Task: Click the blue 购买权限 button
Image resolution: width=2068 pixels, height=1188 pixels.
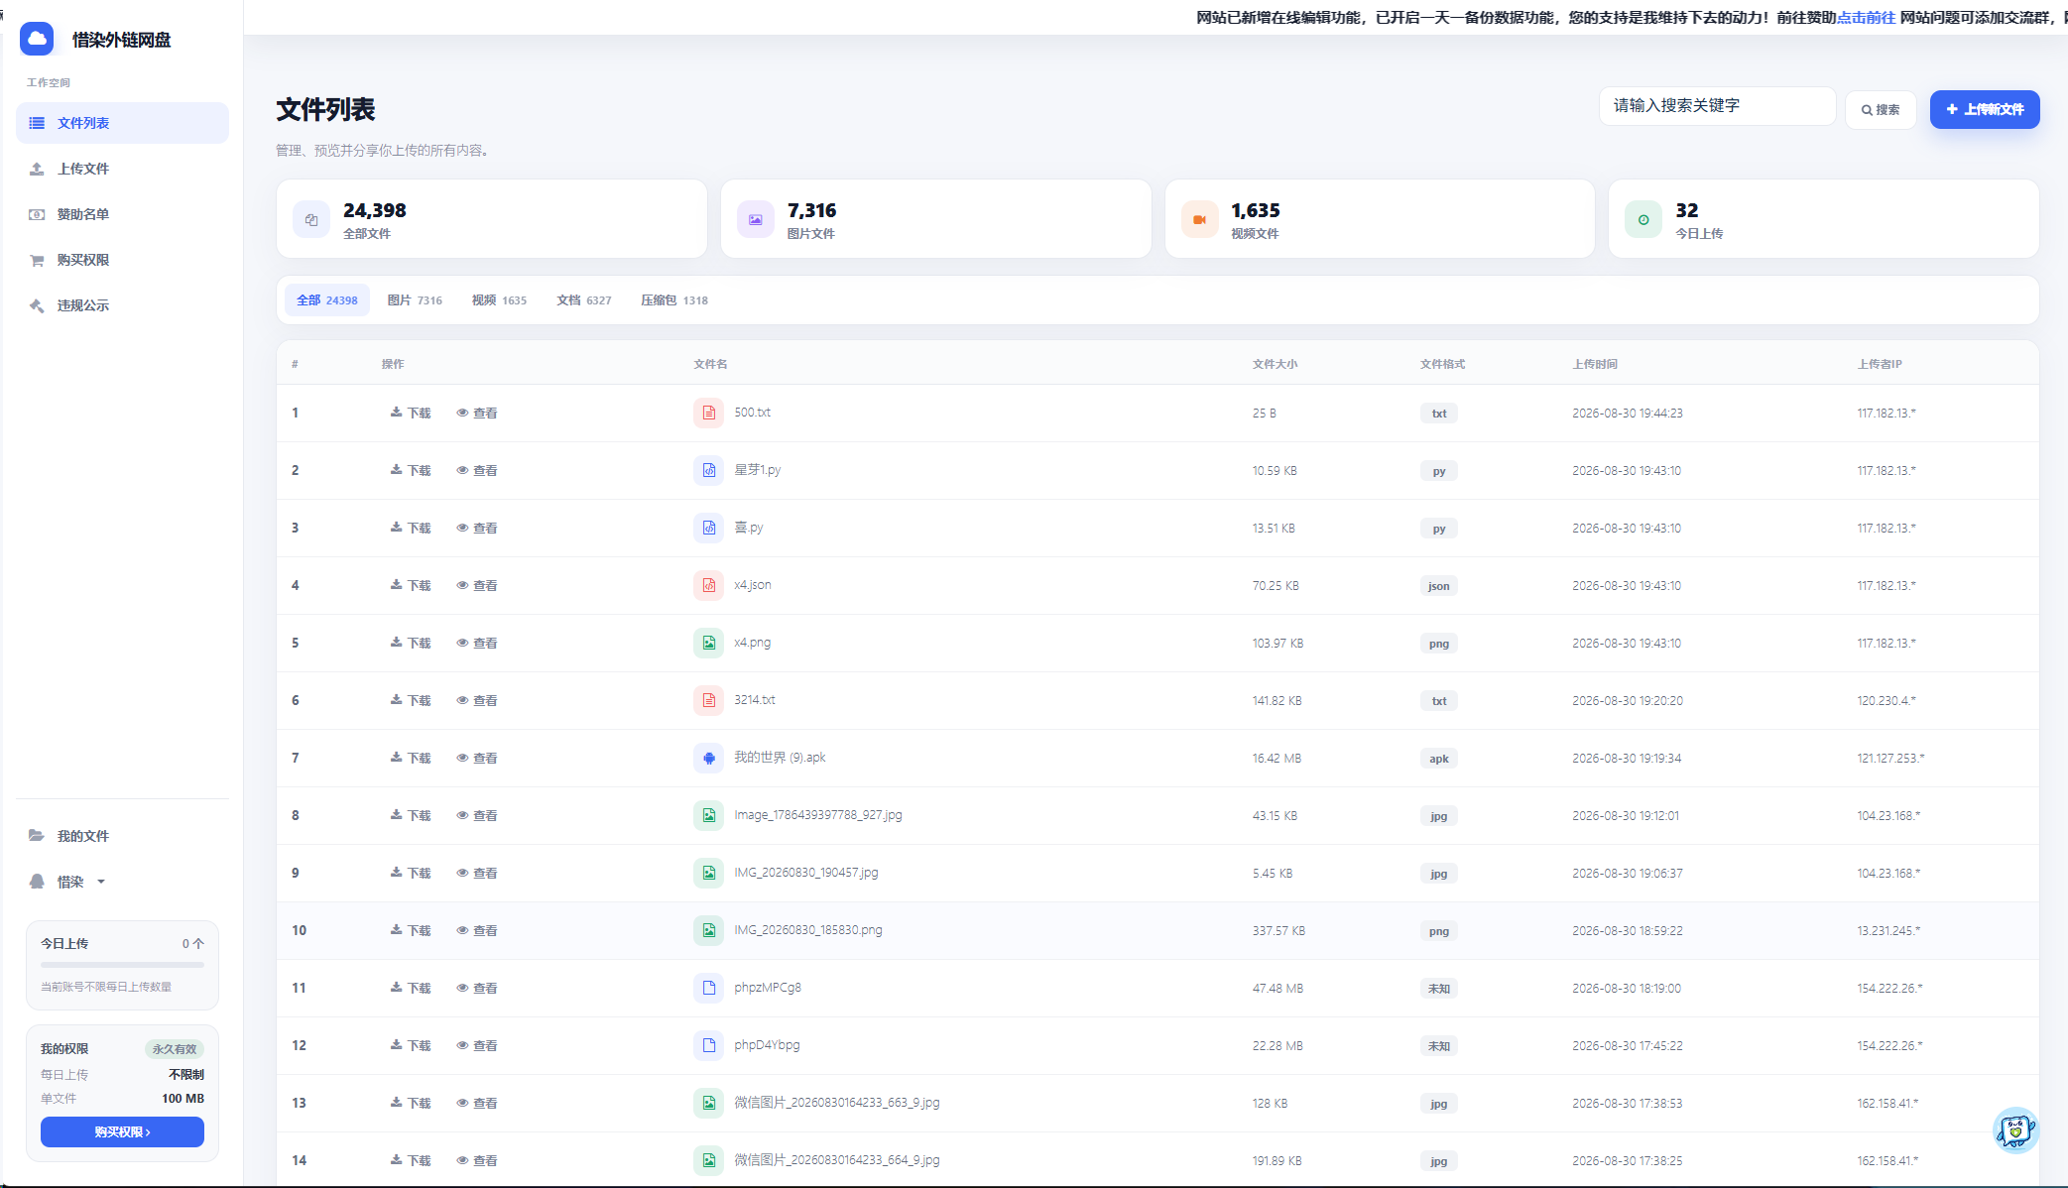Action: click(122, 1131)
